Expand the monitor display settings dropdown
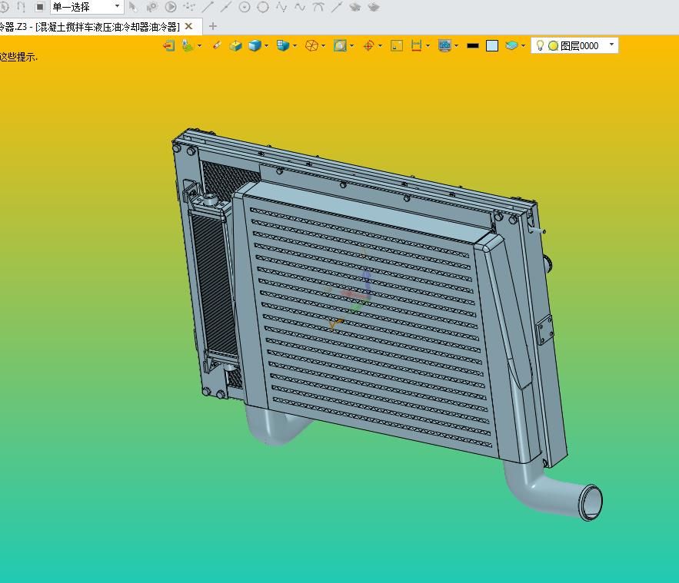Viewport: 679px width, 583px height. [457, 45]
